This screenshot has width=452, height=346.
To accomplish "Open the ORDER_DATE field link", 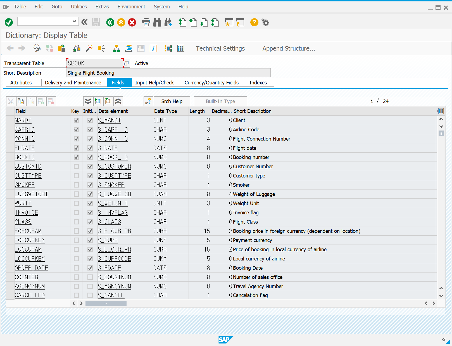I will 31,268.
